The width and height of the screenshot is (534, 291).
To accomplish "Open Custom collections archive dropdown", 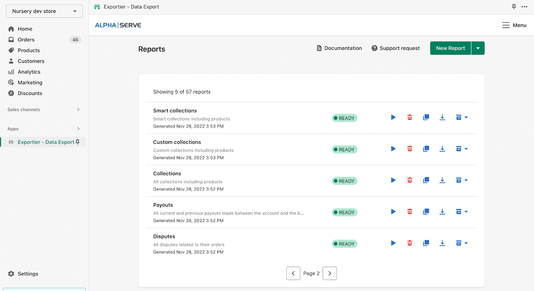I will point(462,149).
